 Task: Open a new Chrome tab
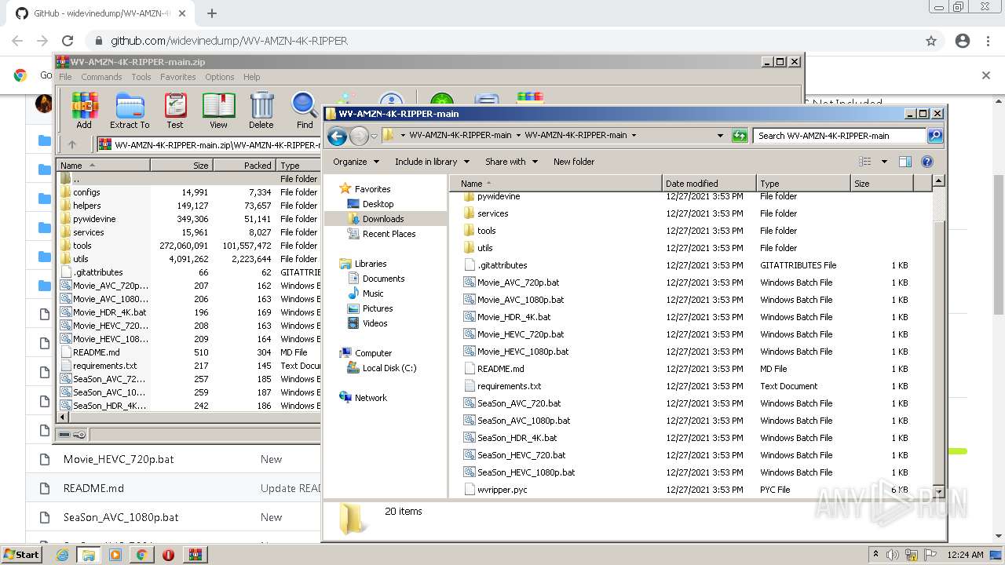coord(212,13)
